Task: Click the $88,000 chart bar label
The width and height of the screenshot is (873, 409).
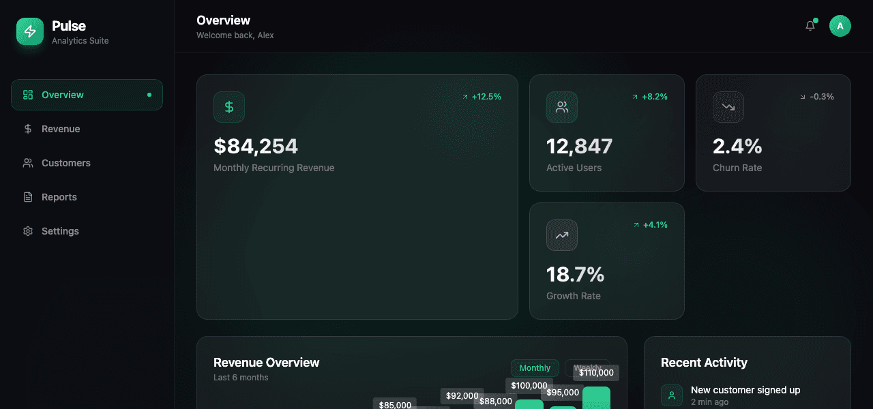Action: (x=496, y=402)
